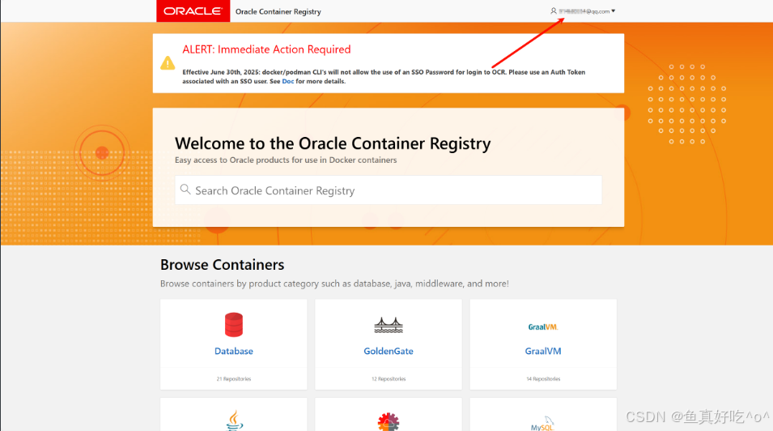Open the GoldenGate category link
Image resolution: width=773 pixels, height=431 pixels.
pos(389,351)
